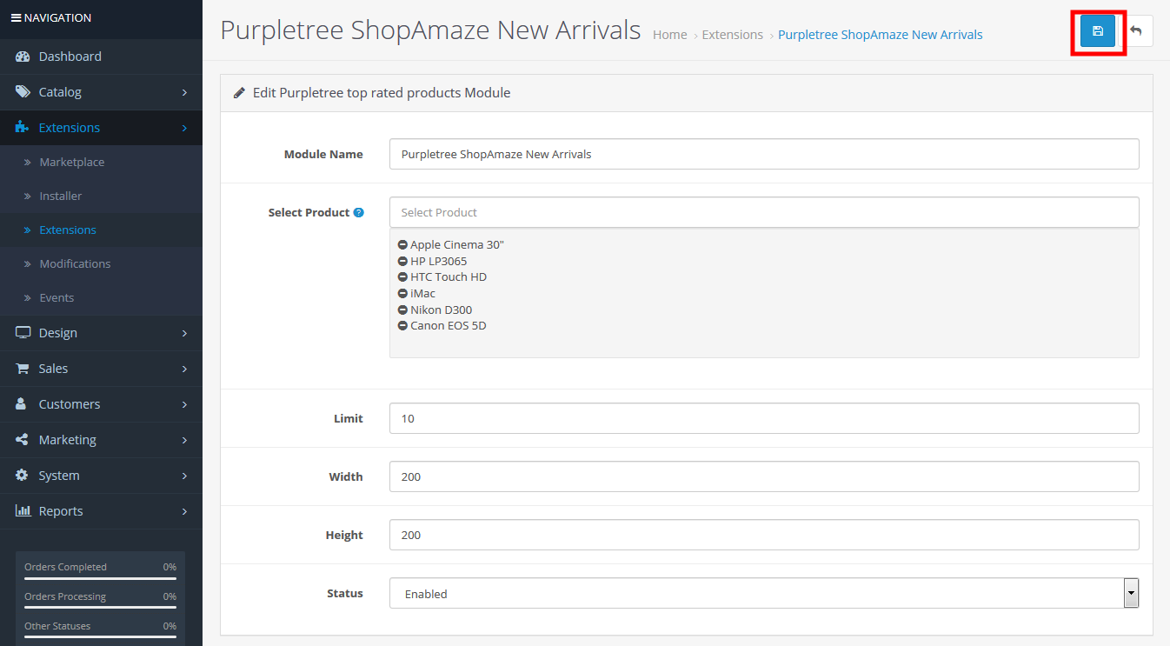Remove Apple Cinema 30" with its minus icon
The height and width of the screenshot is (646, 1170).
coord(402,245)
